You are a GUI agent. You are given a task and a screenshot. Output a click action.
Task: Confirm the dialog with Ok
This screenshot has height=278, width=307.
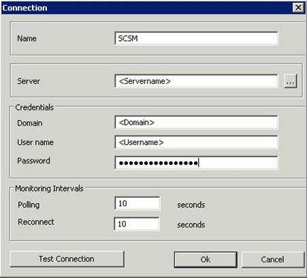[206, 260]
